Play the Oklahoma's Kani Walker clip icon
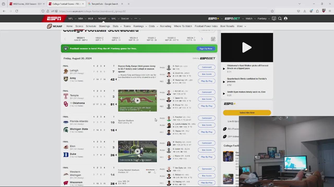This screenshot has width=334, height=187. pos(224,69)
